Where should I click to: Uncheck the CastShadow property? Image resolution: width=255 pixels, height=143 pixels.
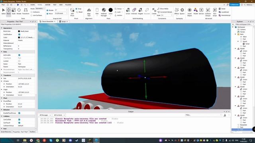[x=19, y=35]
